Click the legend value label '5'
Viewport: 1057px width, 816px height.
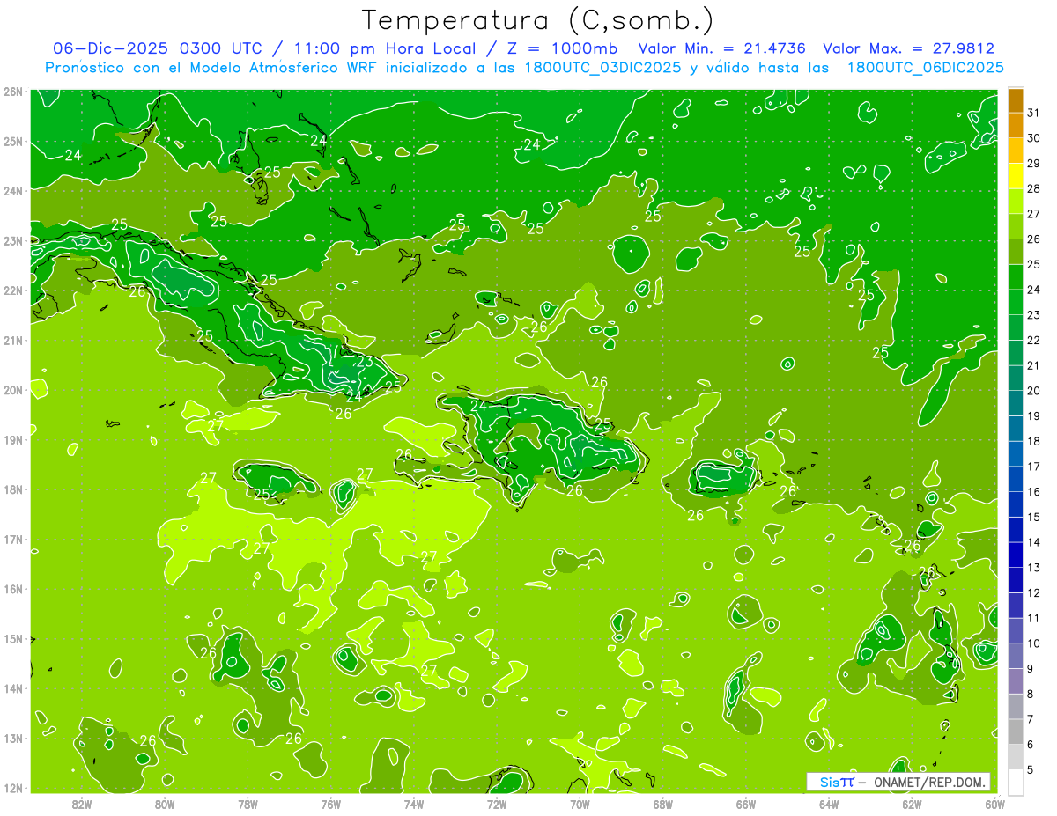coord(1031,770)
